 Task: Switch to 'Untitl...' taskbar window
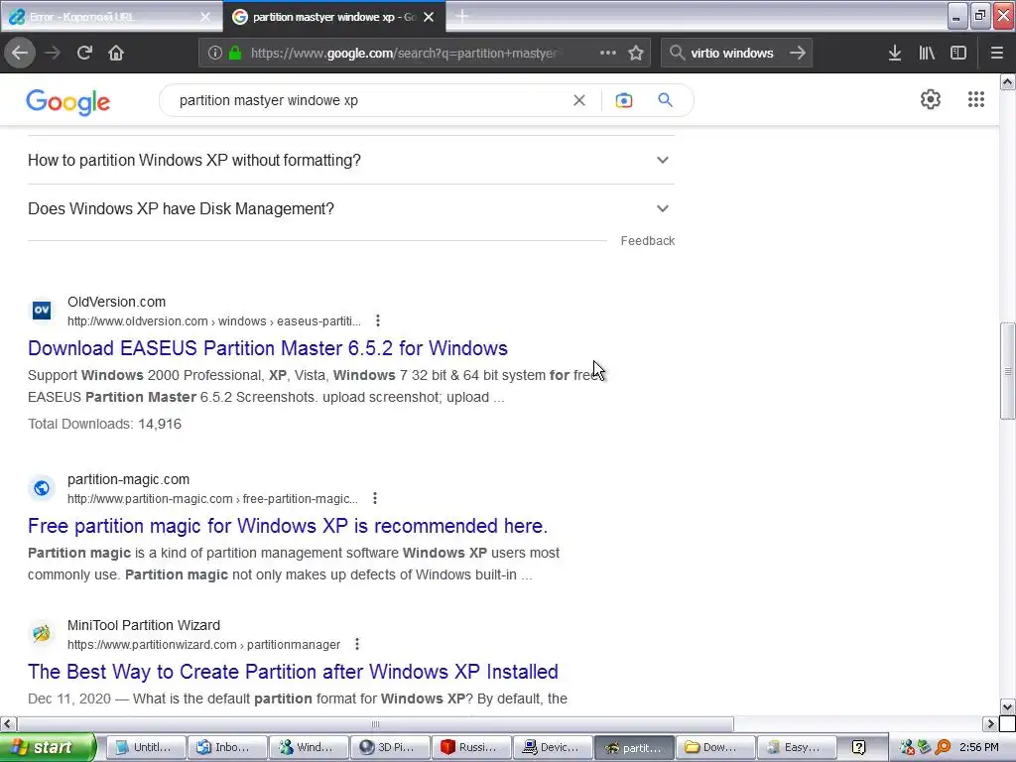(x=146, y=747)
